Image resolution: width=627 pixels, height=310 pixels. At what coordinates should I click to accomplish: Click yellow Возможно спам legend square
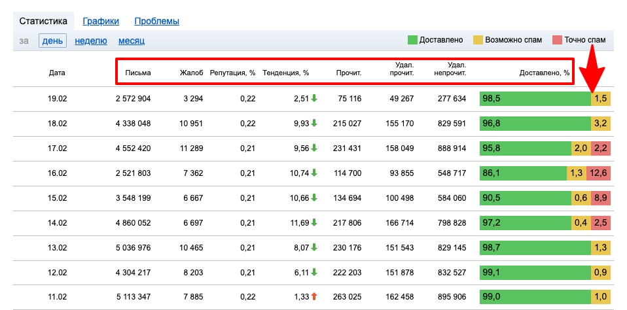[x=478, y=40]
